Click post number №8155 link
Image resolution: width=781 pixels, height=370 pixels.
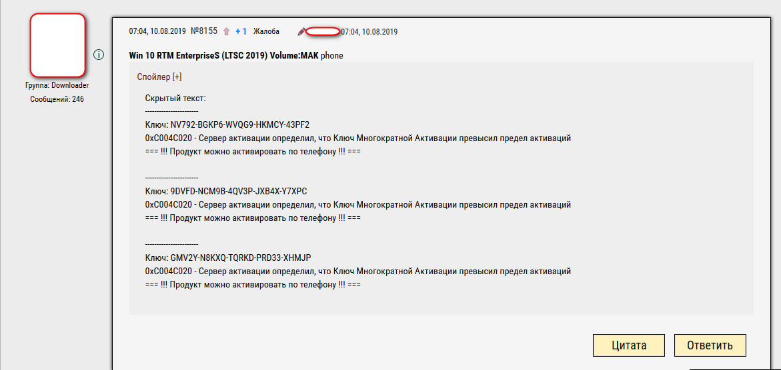point(203,31)
